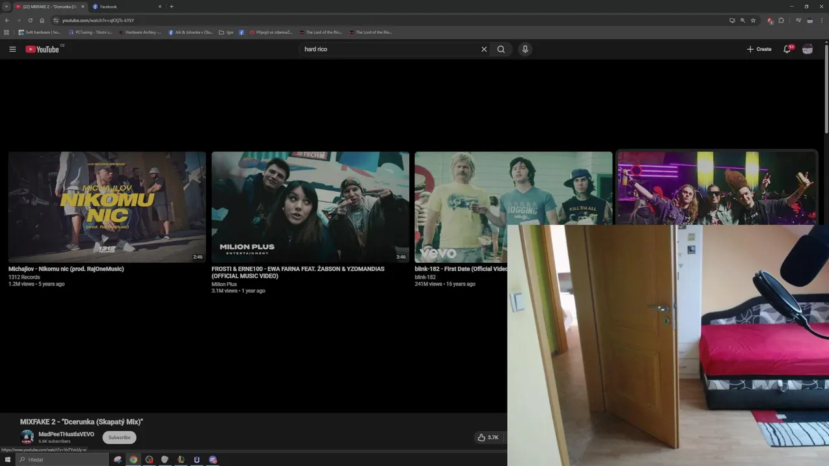Open the apps grid in bookmarks bar
This screenshot has height=466, width=829.
click(6, 32)
